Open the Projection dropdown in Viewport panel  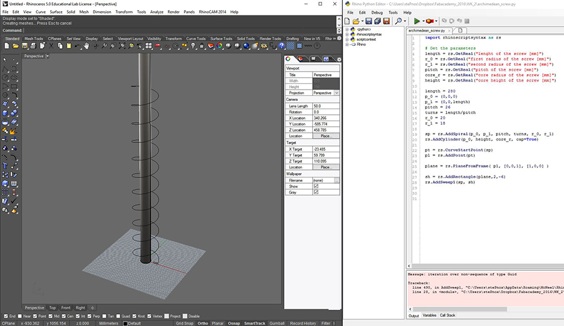point(337,93)
